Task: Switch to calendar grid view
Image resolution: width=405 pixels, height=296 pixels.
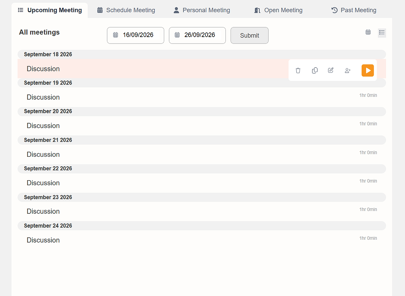Action: 368,32
